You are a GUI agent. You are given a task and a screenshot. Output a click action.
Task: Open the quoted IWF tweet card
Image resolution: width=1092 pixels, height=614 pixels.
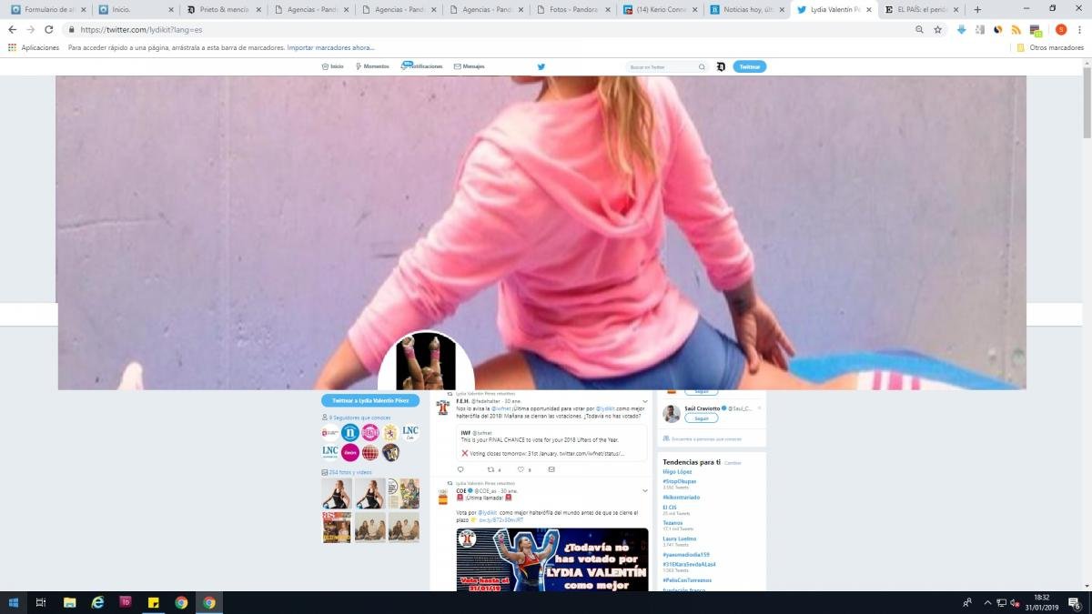(x=551, y=442)
